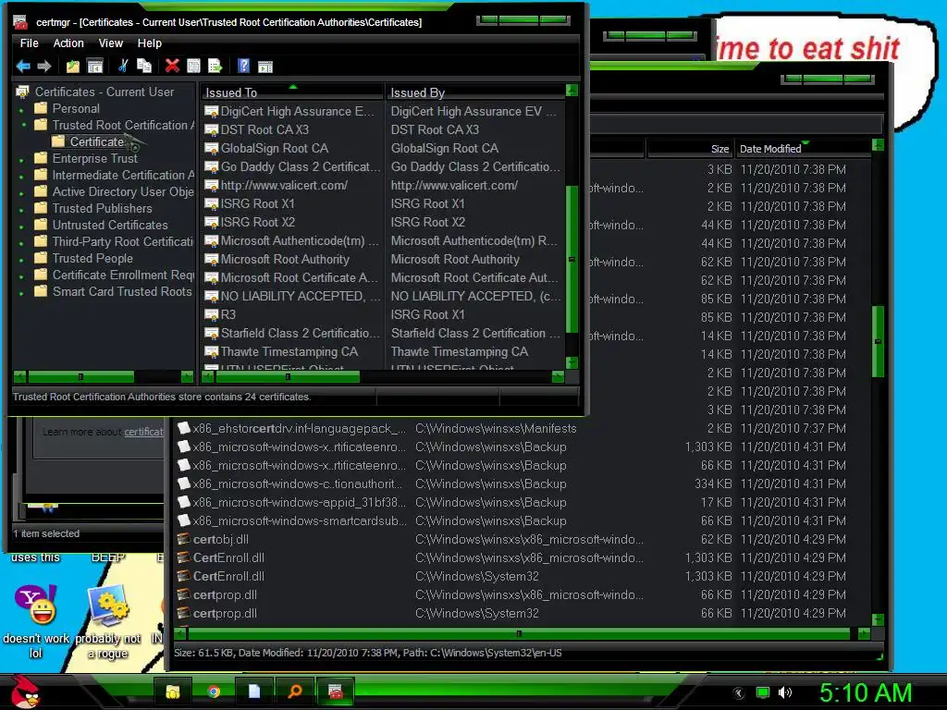947x710 pixels.
Task: Click the certmgr title bar icon
Action: [x=20, y=22]
